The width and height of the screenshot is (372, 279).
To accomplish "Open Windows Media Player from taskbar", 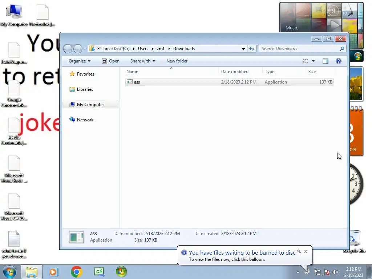I will pos(53,272).
